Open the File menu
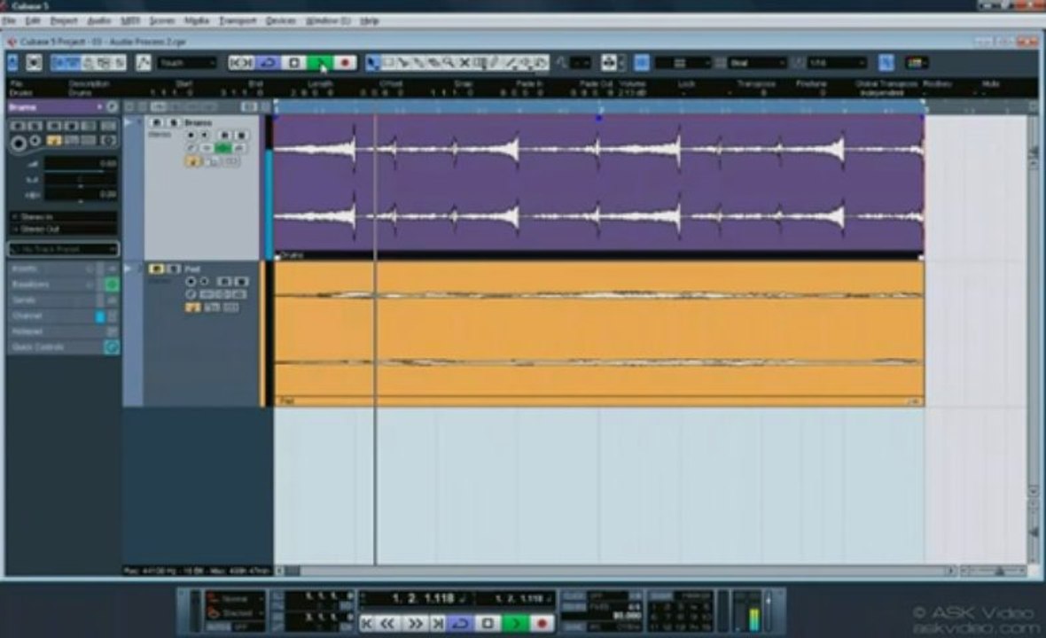1046x638 pixels. pos(9,20)
